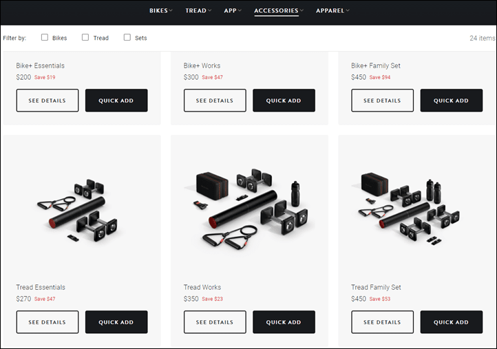This screenshot has height=349, width=497.
Task: Quick add Tread Family Set
Action: (x=452, y=322)
